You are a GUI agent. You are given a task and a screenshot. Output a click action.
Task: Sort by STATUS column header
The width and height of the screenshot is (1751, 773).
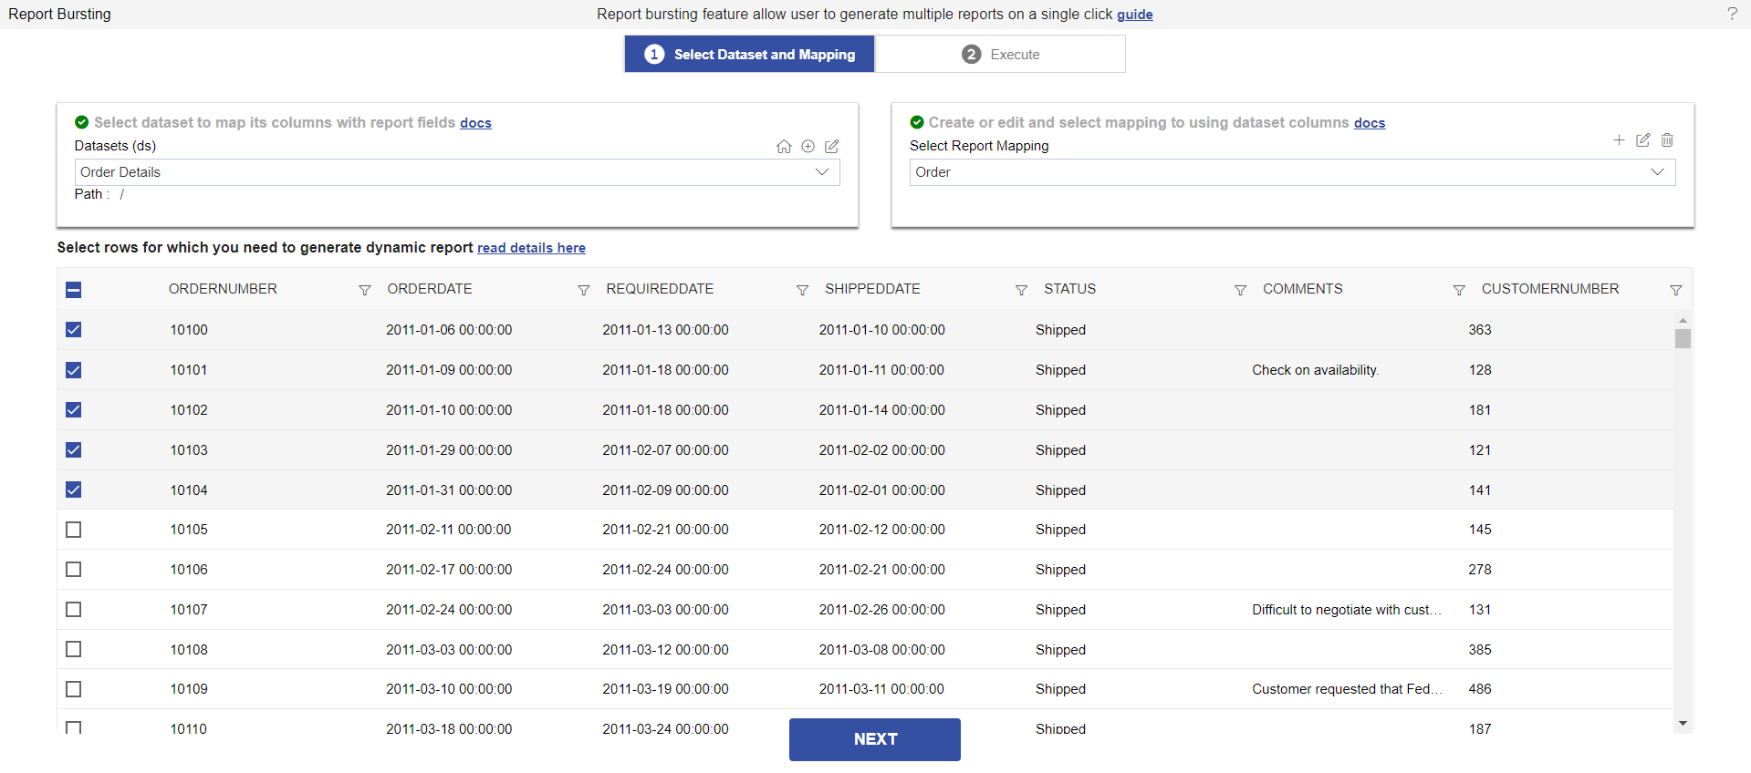click(x=1069, y=289)
